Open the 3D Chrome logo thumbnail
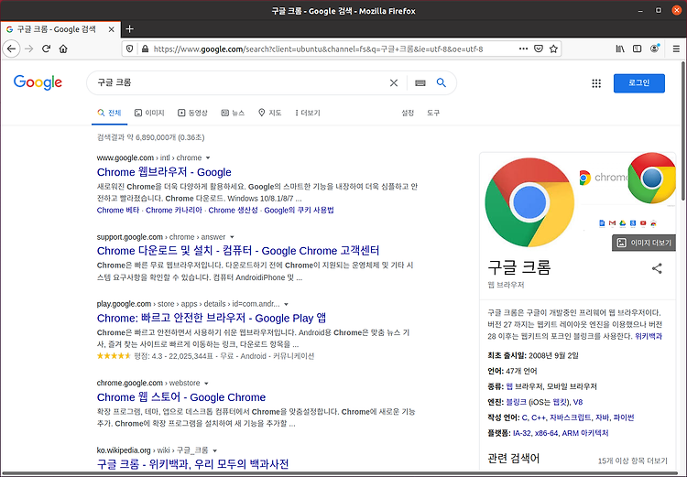 pyautogui.click(x=652, y=179)
